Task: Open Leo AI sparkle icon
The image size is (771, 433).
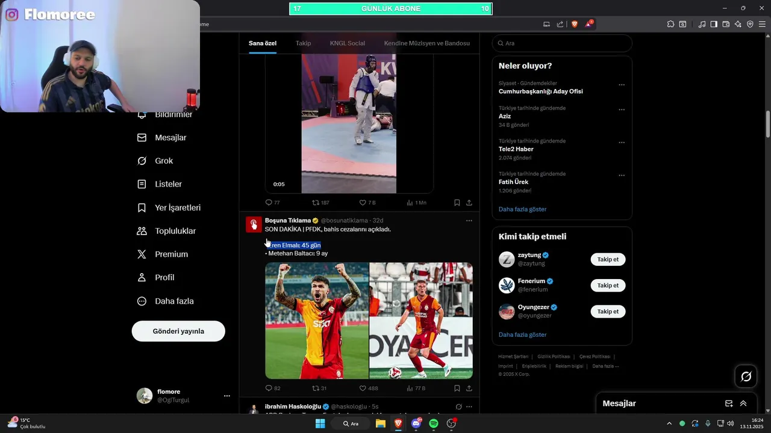Action: coord(738,24)
